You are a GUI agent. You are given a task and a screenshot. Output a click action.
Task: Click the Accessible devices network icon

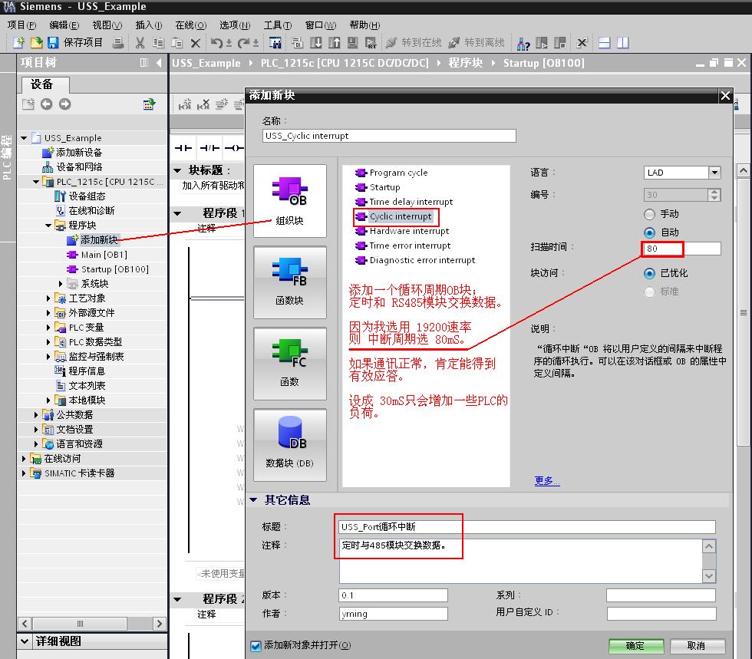click(x=523, y=43)
